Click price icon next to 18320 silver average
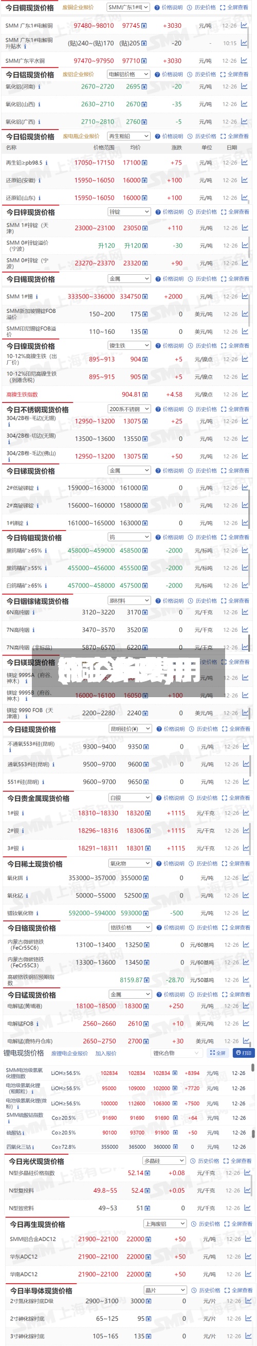Viewport: 257px width, 1346px height. coord(149,813)
